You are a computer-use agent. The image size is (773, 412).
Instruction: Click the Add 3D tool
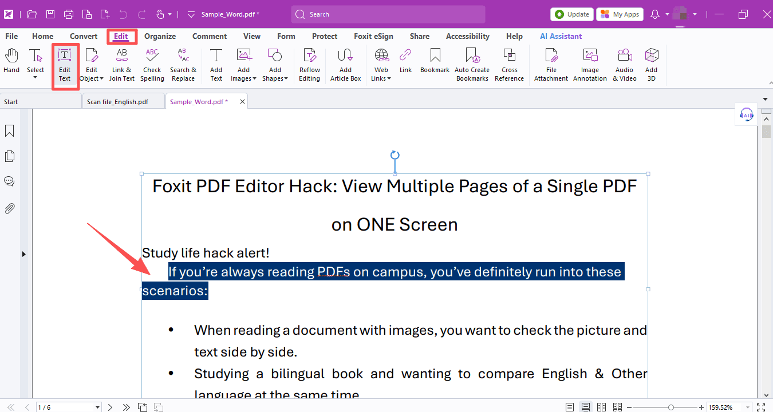pos(652,65)
